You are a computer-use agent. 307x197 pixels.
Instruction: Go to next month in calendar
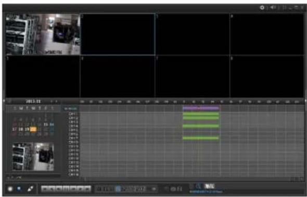tap(56, 101)
